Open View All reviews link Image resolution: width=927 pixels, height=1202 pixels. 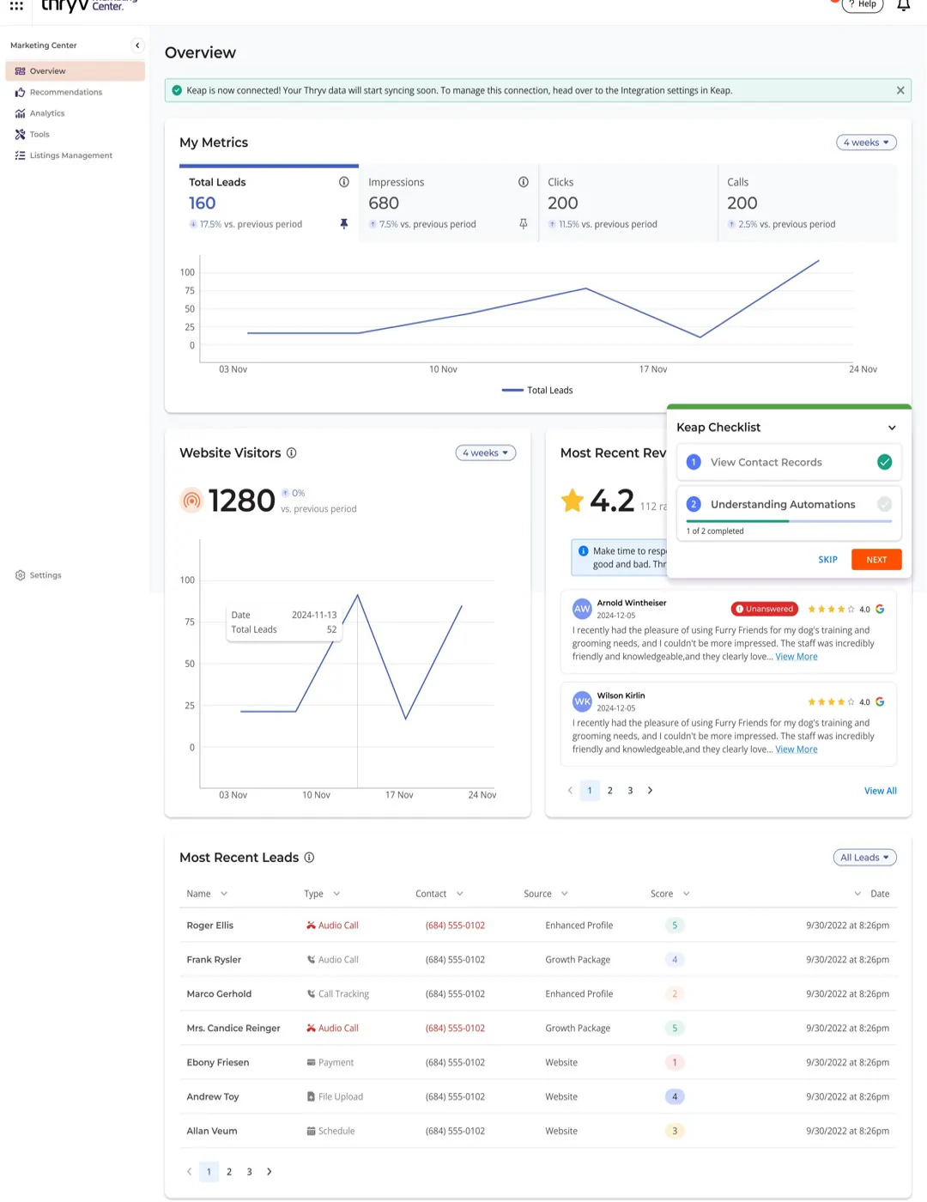(880, 791)
